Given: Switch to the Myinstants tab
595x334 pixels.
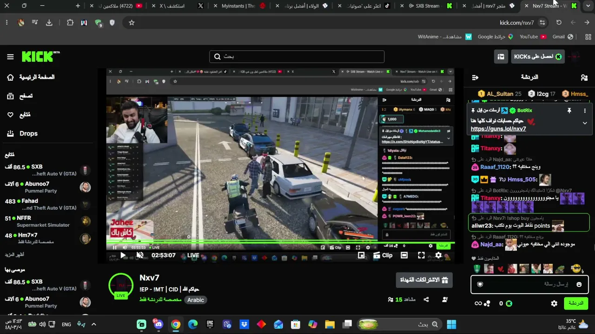Looking at the screenshot, I should (x=240, y=6).
